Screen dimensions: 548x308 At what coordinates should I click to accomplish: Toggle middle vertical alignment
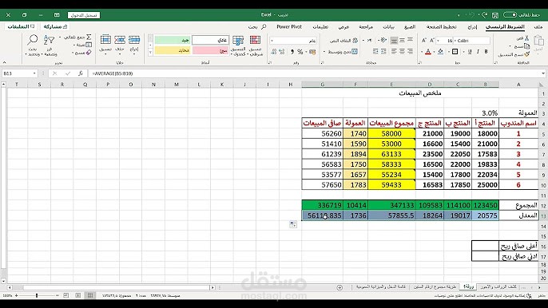402,41
